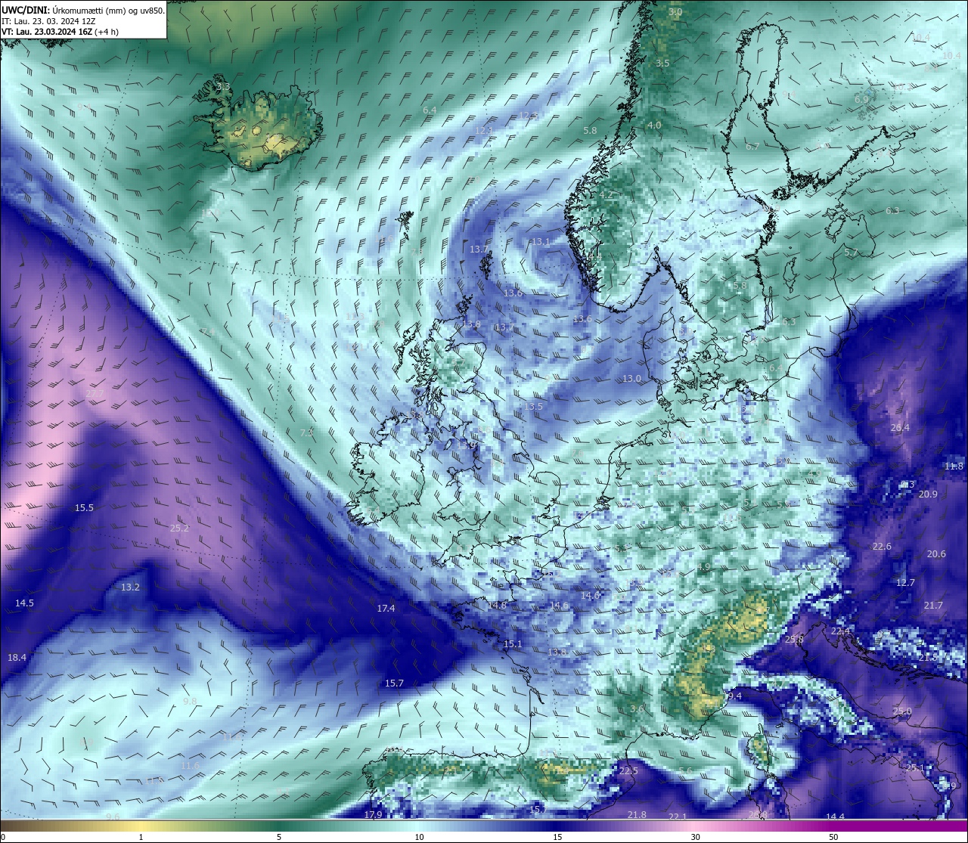Click the 13.5 value over the North Sea

click(x=533, y=406)
